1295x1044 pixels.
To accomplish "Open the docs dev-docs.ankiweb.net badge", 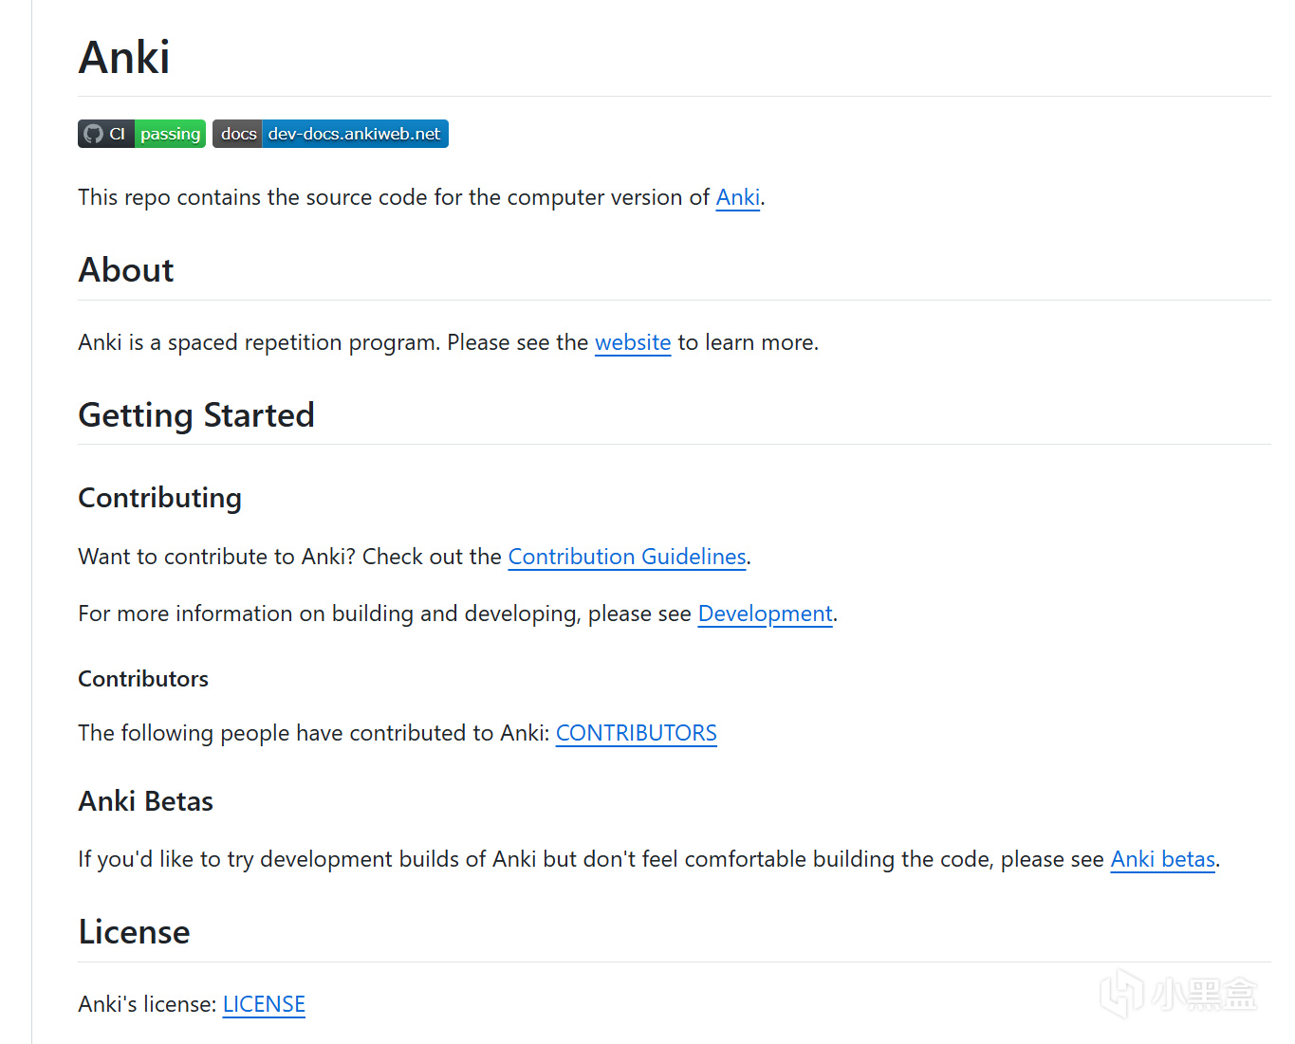I will 330,134.
